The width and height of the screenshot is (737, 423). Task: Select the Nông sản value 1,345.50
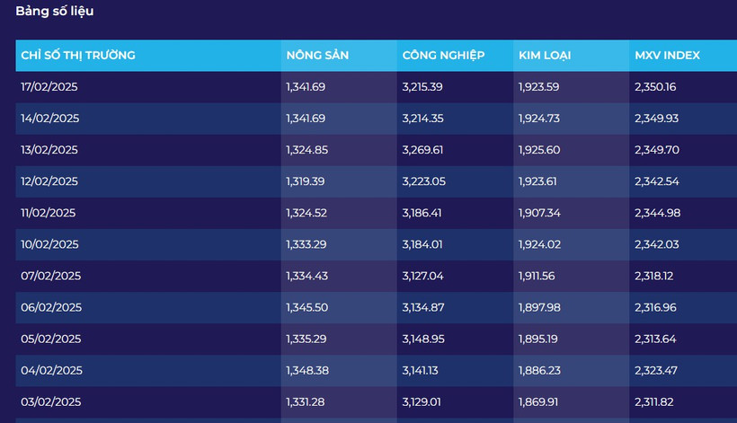click(x=306, y=307)
